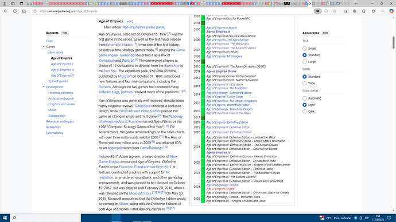Collapse the Development section in contents
Screen dimensions: 396x222
[x=44, y=87]
